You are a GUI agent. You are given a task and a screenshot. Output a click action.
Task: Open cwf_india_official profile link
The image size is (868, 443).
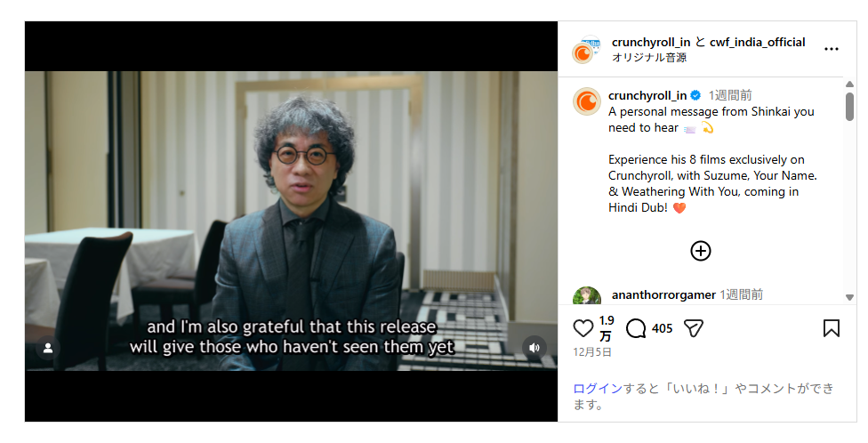coord(758,42)
